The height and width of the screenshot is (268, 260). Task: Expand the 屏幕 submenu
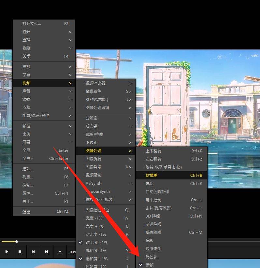coord(44,142)
